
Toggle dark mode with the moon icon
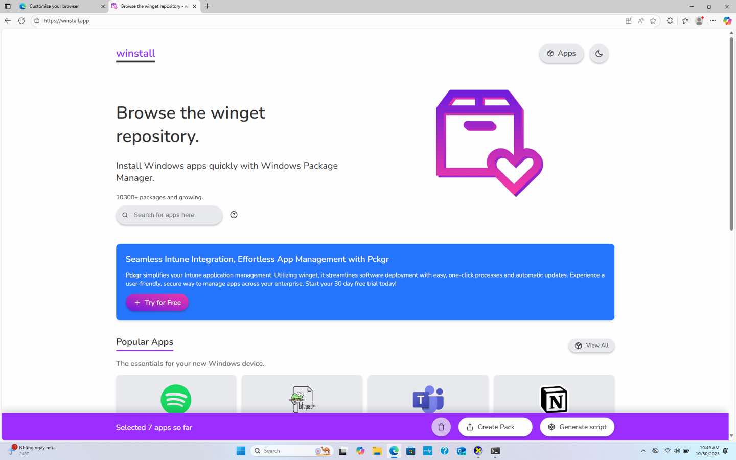point(599,54)
